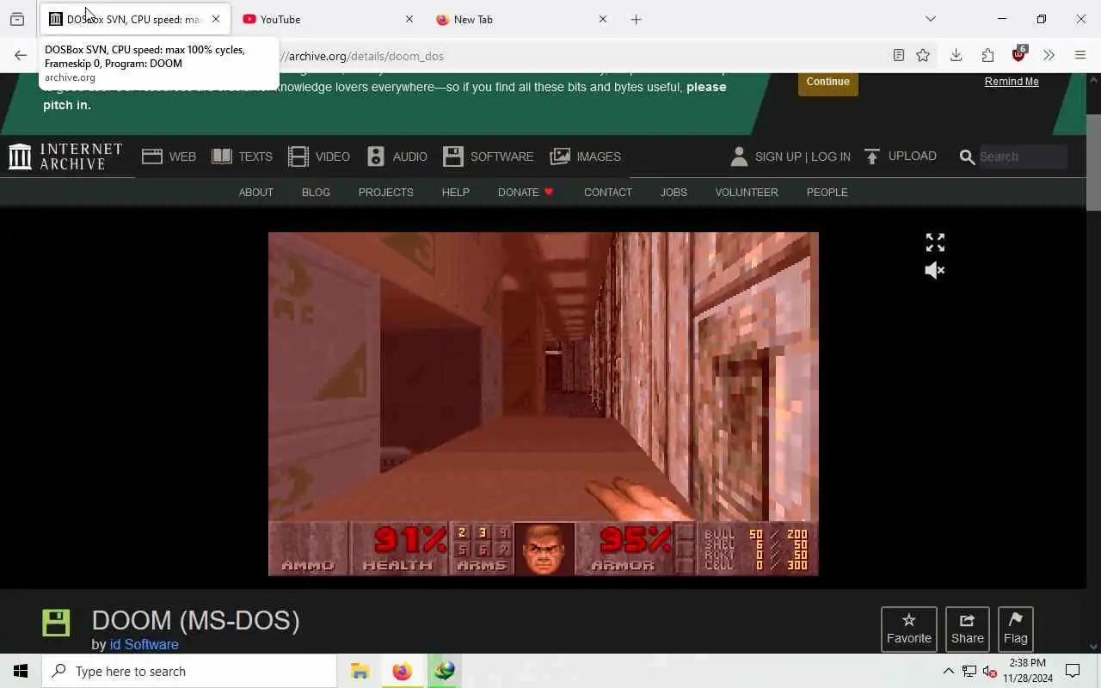The height and width of the screenshot is (688, 1101).
Task: Open the Firefox View icon
Action: 17,19
